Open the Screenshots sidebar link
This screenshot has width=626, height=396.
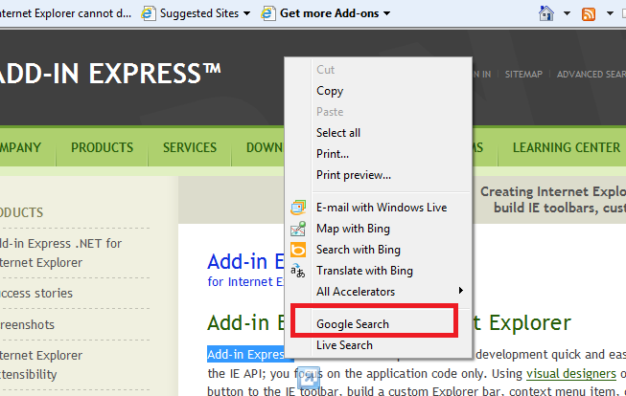click(27, 324)
